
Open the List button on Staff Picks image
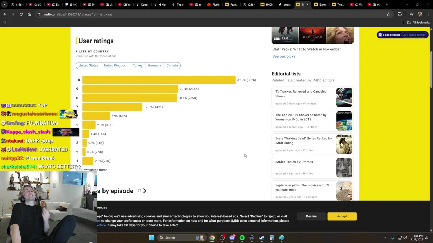[x=281, y=38]
